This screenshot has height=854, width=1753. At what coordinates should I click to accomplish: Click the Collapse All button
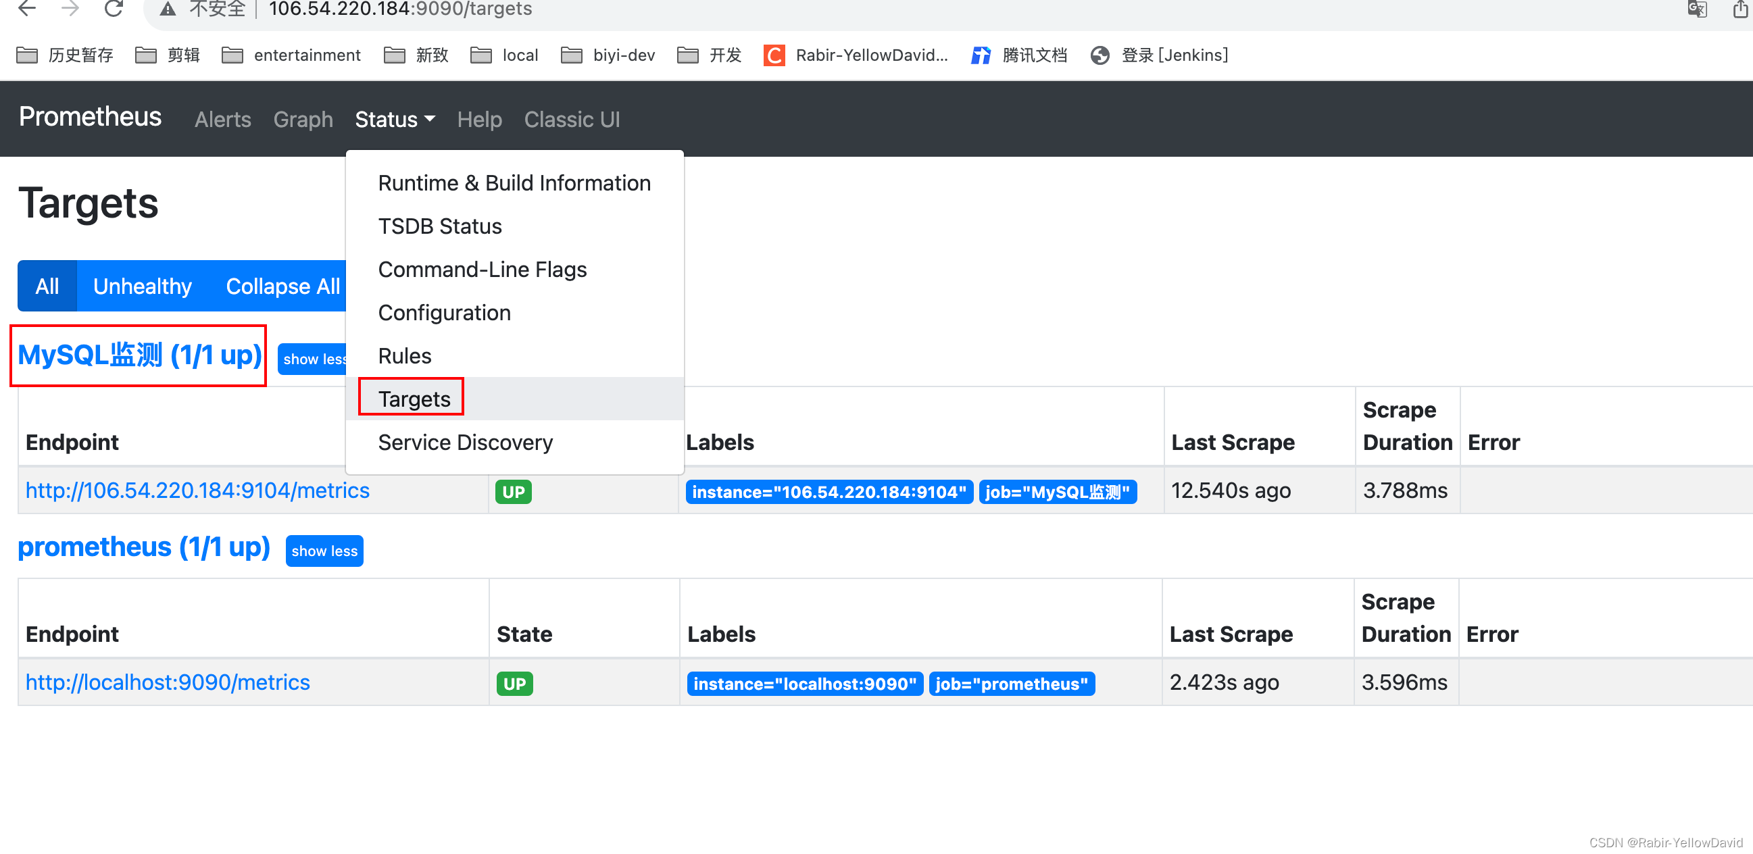pyautogui.click(x=282, y=286)
